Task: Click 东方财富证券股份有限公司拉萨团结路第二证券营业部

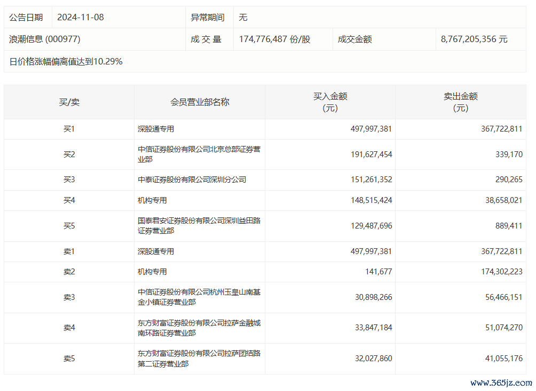Action: click(199, 359)
